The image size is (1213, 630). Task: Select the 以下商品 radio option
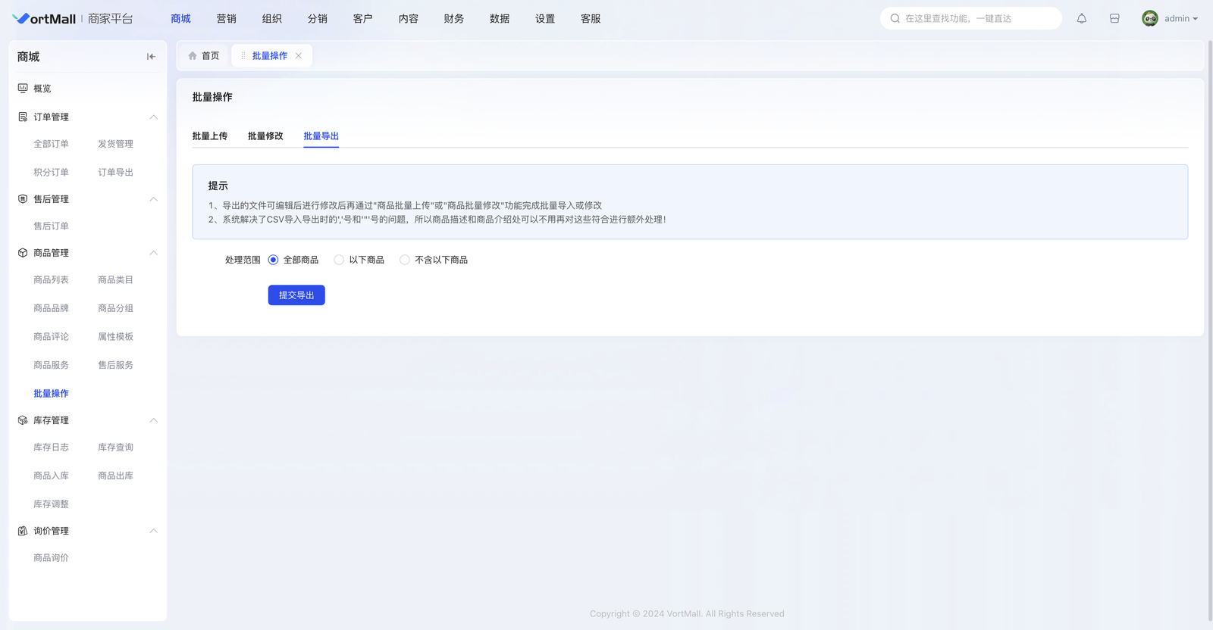(339, 260)
